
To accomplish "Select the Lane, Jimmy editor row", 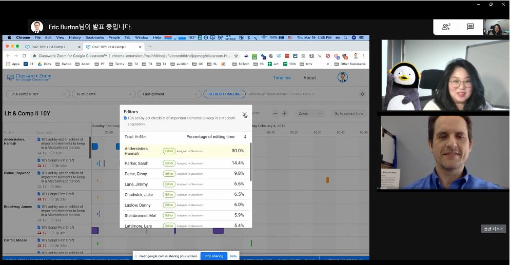I will click(x=186, y=184).
